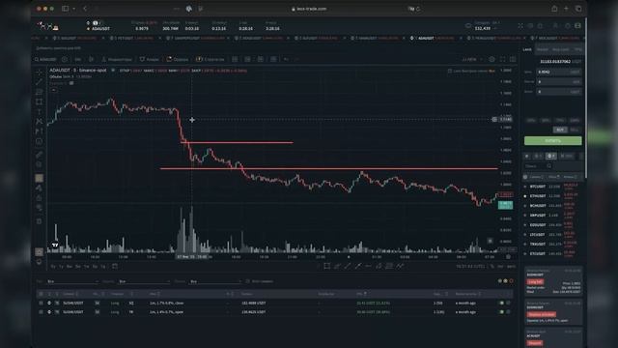Image resolution: width=618 pixels, height=348 pixels.
Task: Open the star favorites watchlist tab
Action: 526,157
